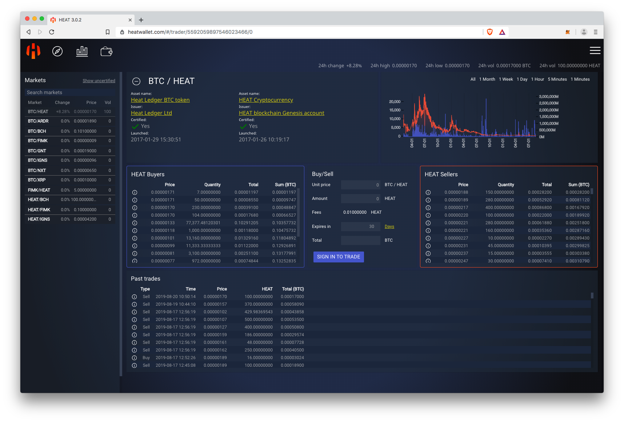The image size is (624, 422).
Task: Open the wallet icon
Action: click(x=106, y=51)
